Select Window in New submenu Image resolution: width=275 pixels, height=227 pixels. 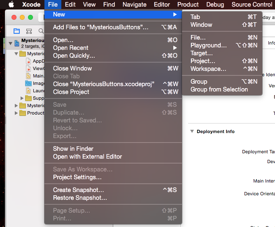(x=222, y=25)
